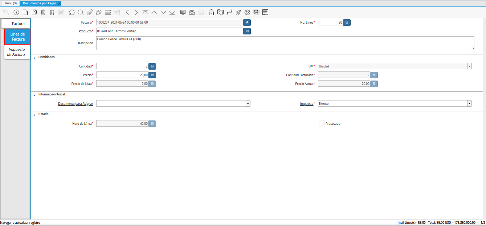Toggle the Procesado checkbox
The image size is (486, 226).
tap(322, 123)
